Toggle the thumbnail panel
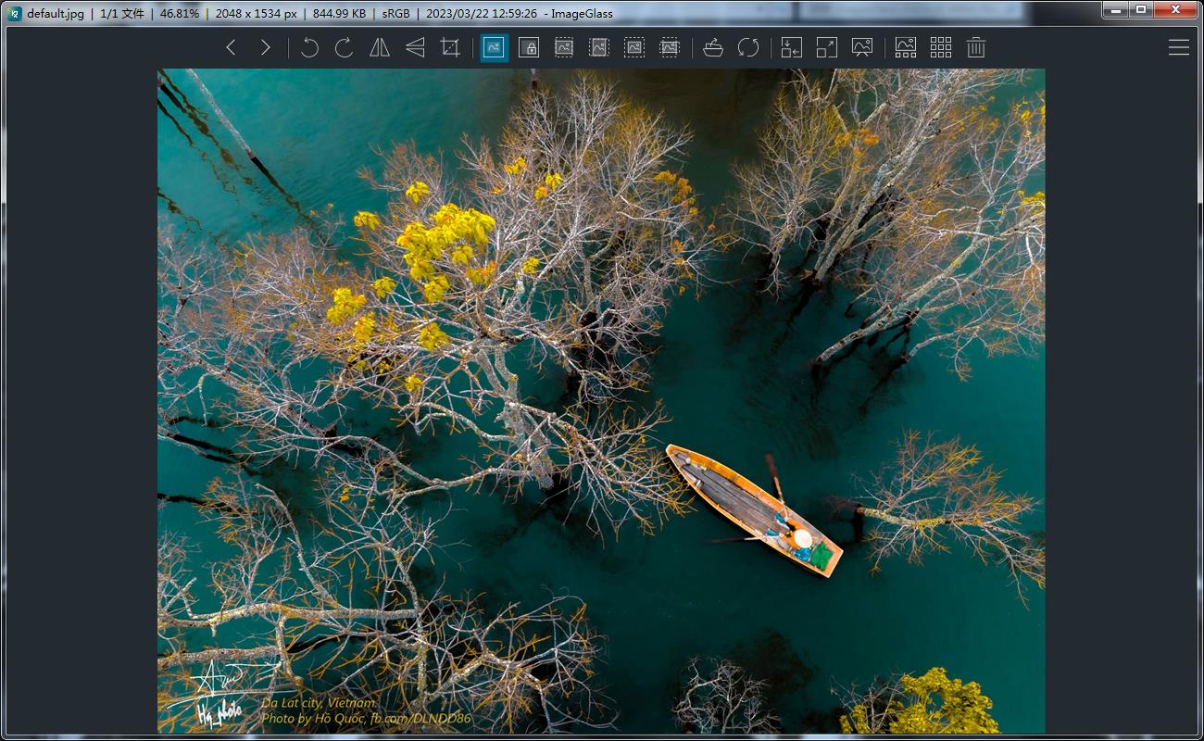Viewport: 1204px width, 741px height. (x=906, y=47)
